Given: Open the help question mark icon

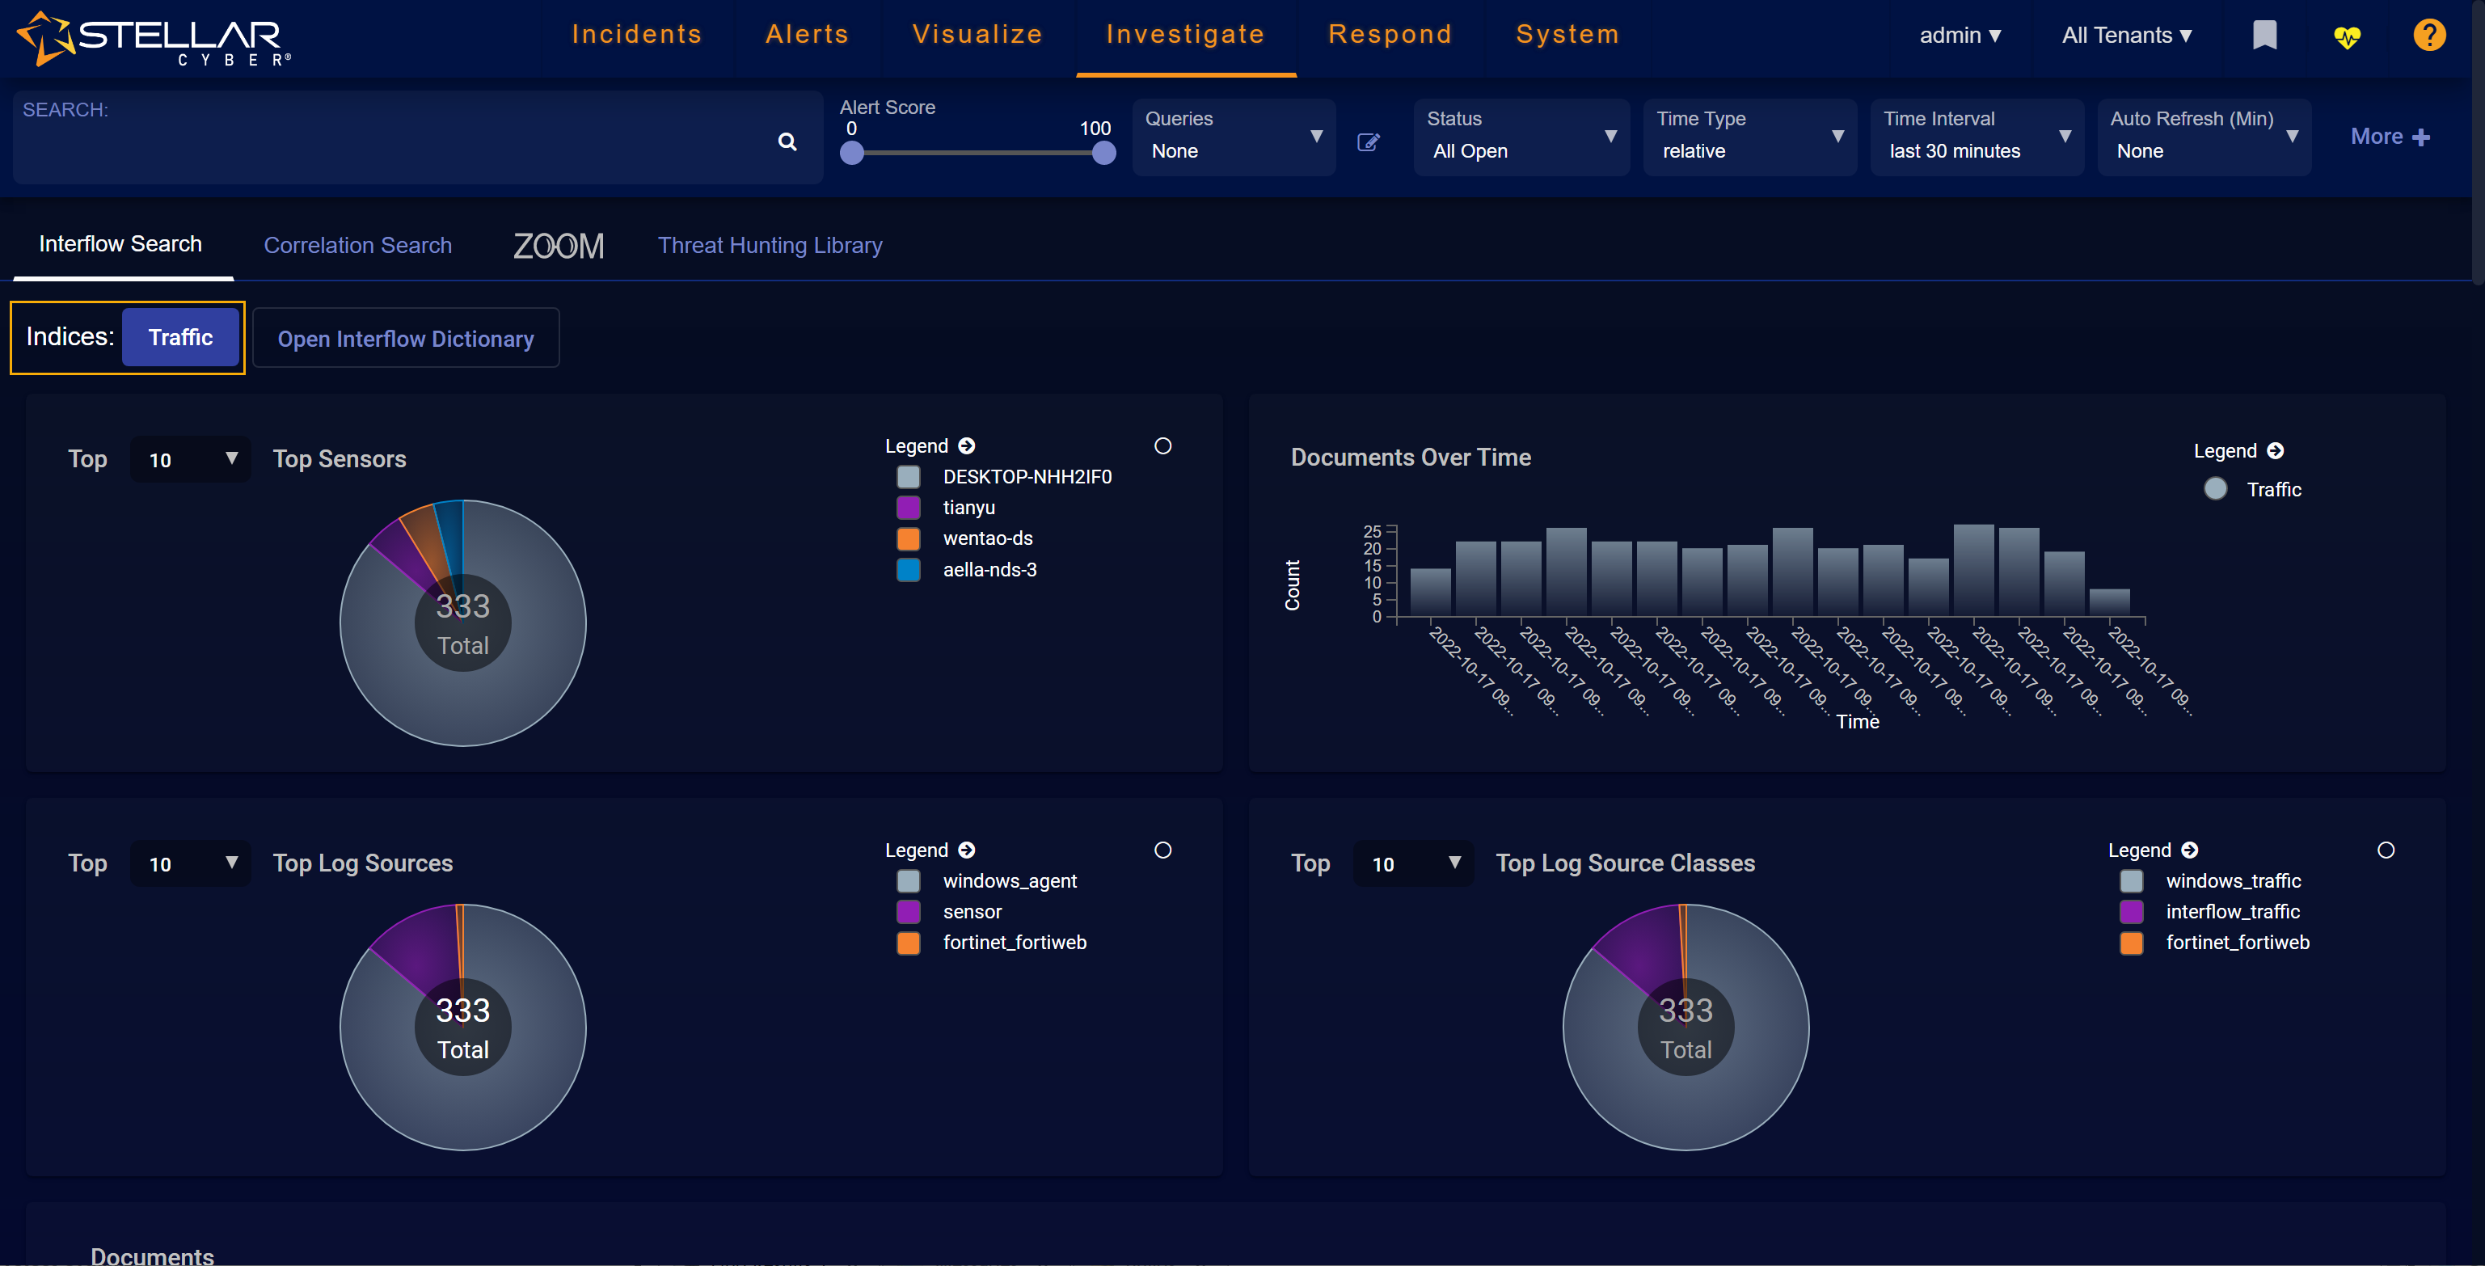Looking at the screenshot, I should (2428, 36).
